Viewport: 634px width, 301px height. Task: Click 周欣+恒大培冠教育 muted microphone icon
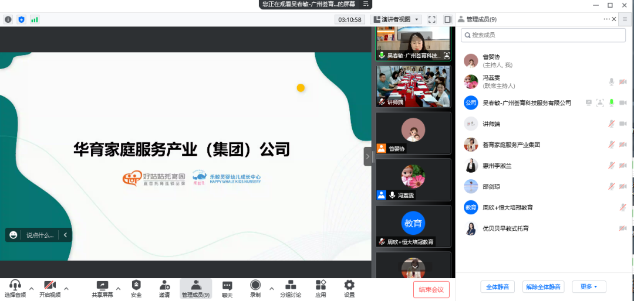click(x=623, y=207)
